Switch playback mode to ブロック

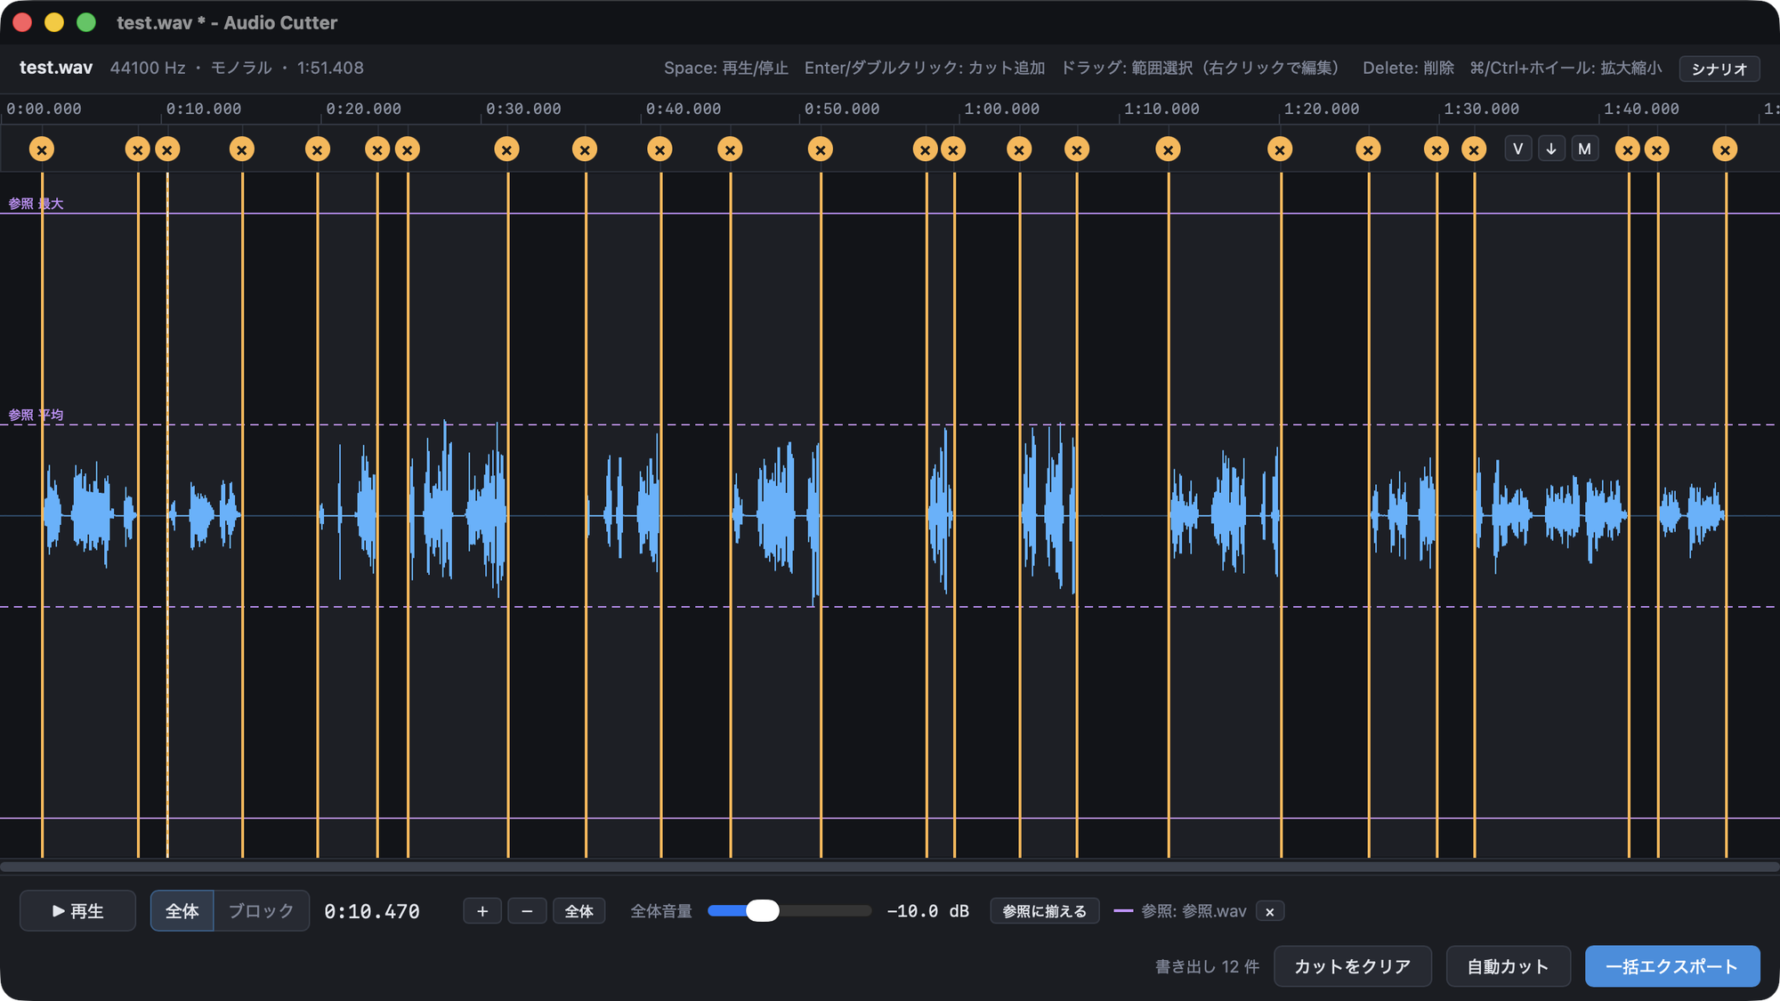(261, 911)
